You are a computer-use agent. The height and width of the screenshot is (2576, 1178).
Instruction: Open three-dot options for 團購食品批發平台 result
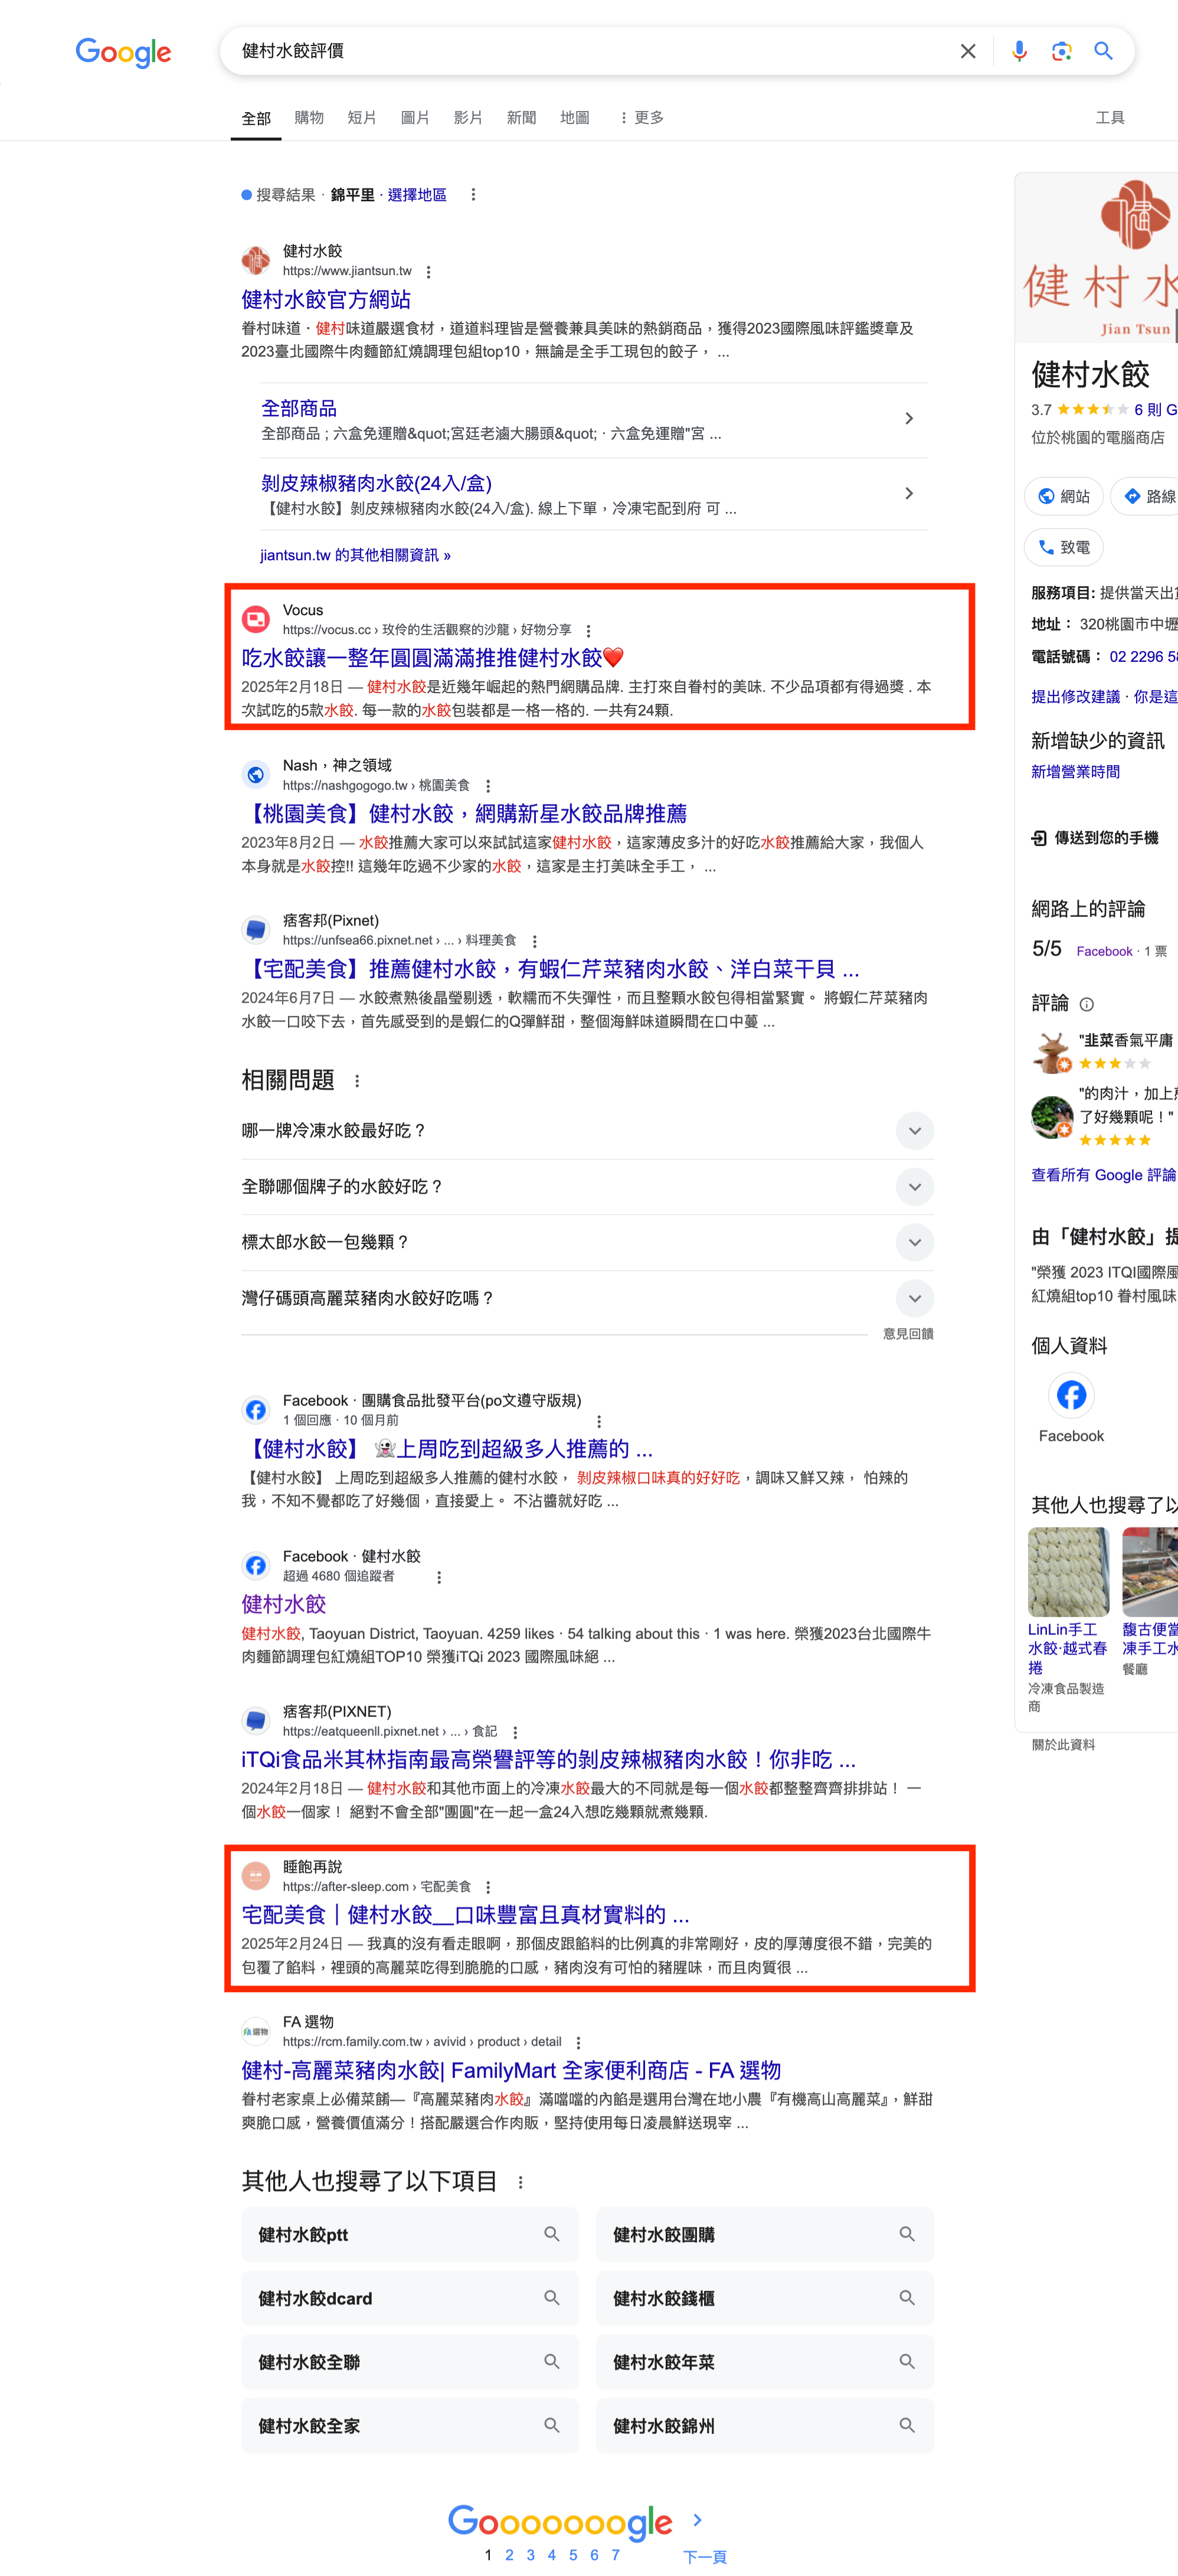[598, 1421]
